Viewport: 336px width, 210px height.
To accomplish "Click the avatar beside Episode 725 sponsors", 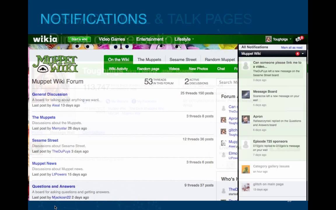I will tap(246, 144).
